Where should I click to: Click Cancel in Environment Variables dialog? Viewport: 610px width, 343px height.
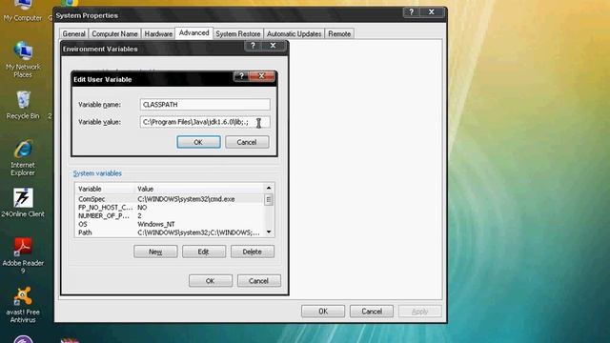click(258, 281)
